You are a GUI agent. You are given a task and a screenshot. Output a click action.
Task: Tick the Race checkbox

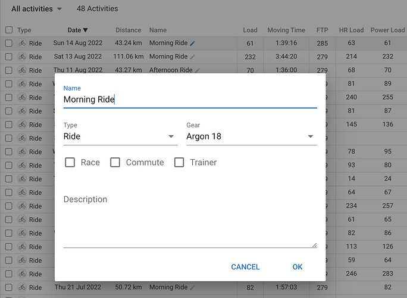(70, 162)
